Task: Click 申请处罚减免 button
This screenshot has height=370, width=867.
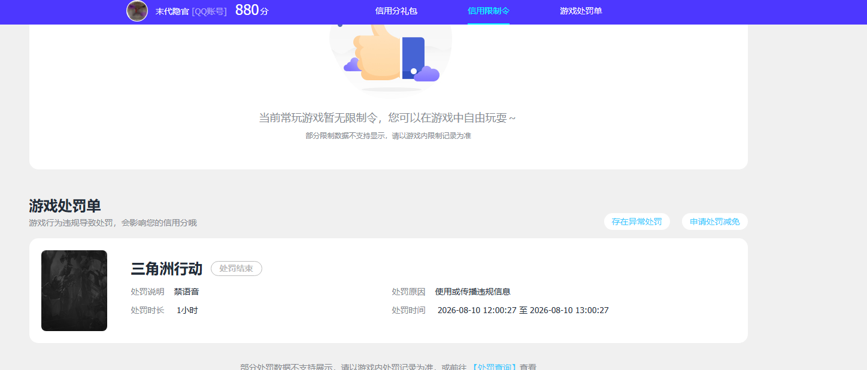Action: pyautogui.click(x=715, y=222)
